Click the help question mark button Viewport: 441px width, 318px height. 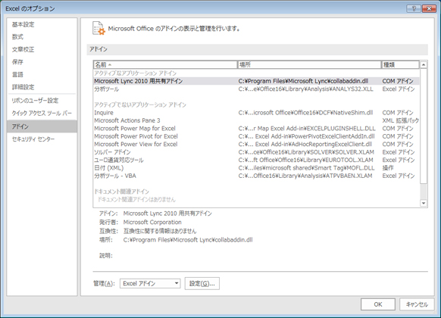[414, 9]
